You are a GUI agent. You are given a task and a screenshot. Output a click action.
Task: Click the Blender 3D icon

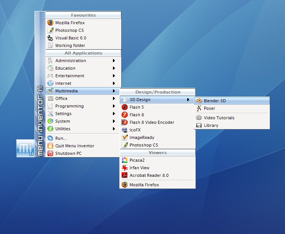(x=199, y=101)
